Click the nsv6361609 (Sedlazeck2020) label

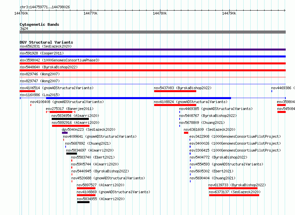(x=209, y=129)
